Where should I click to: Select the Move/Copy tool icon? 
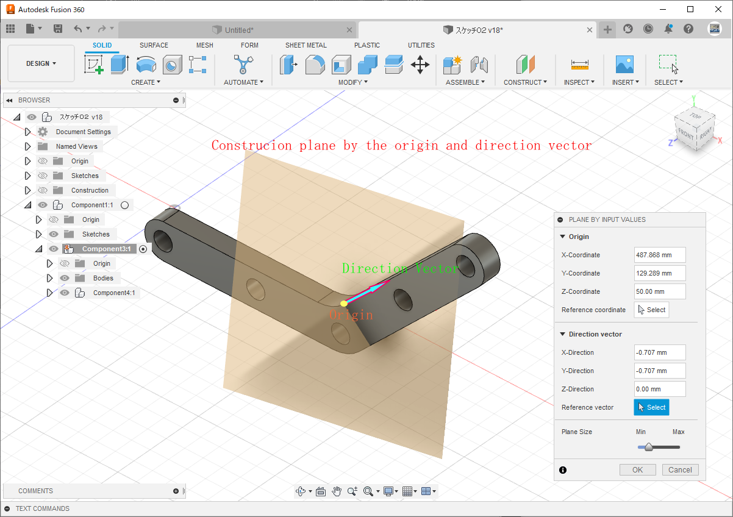pyautogui.click(x=420, y=64)
